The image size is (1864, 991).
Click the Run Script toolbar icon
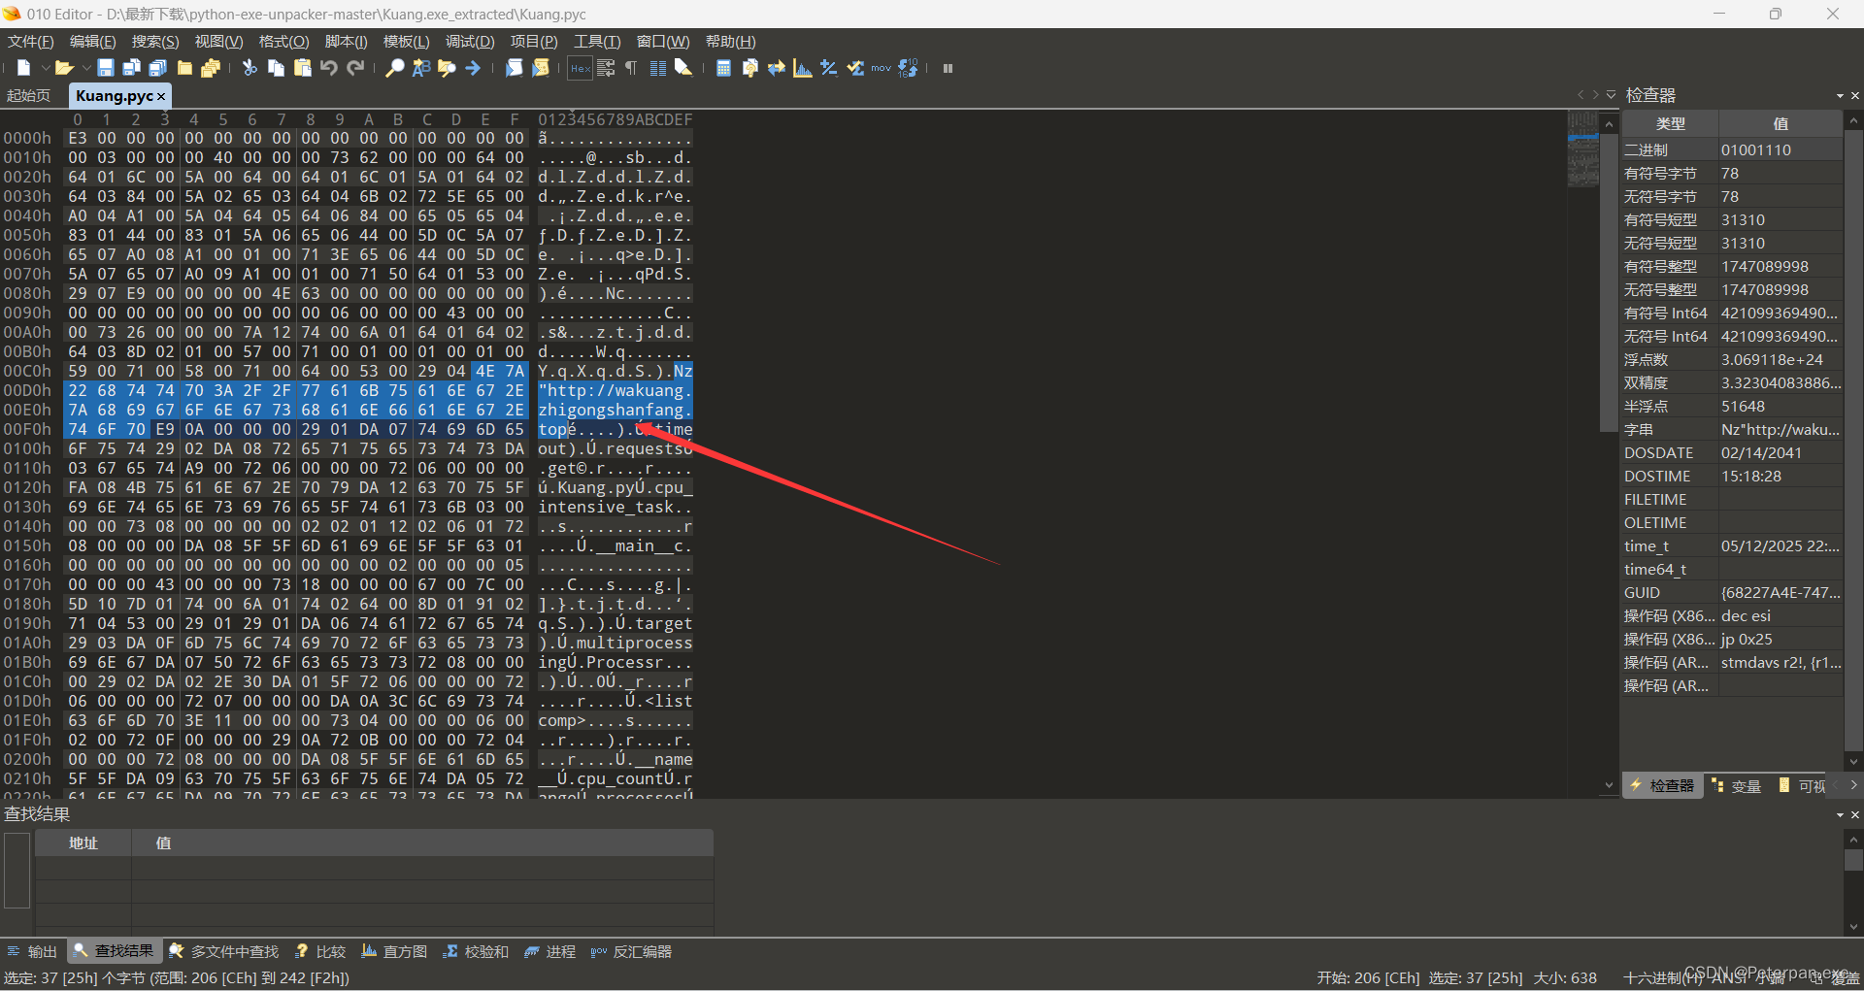(515, 68)
